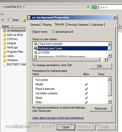
Task: Click the Advanced button
Action: click(101, 109)
